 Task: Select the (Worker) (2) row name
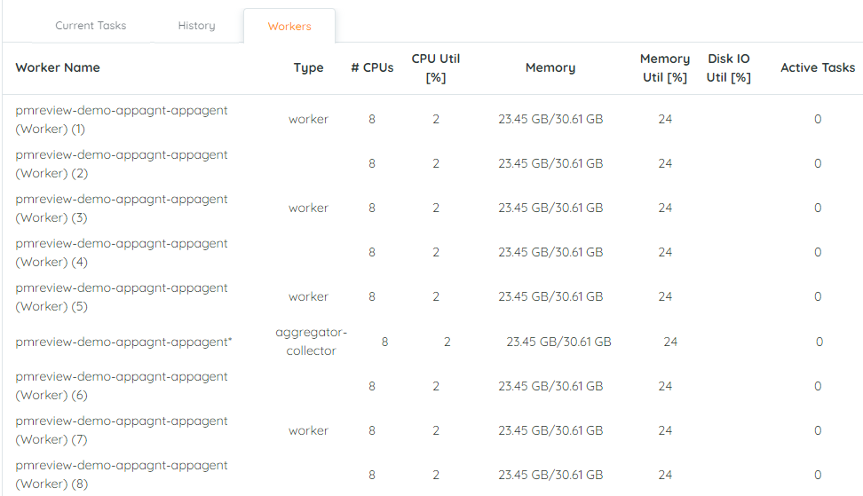pyautogui.click(x=122, y=163)
